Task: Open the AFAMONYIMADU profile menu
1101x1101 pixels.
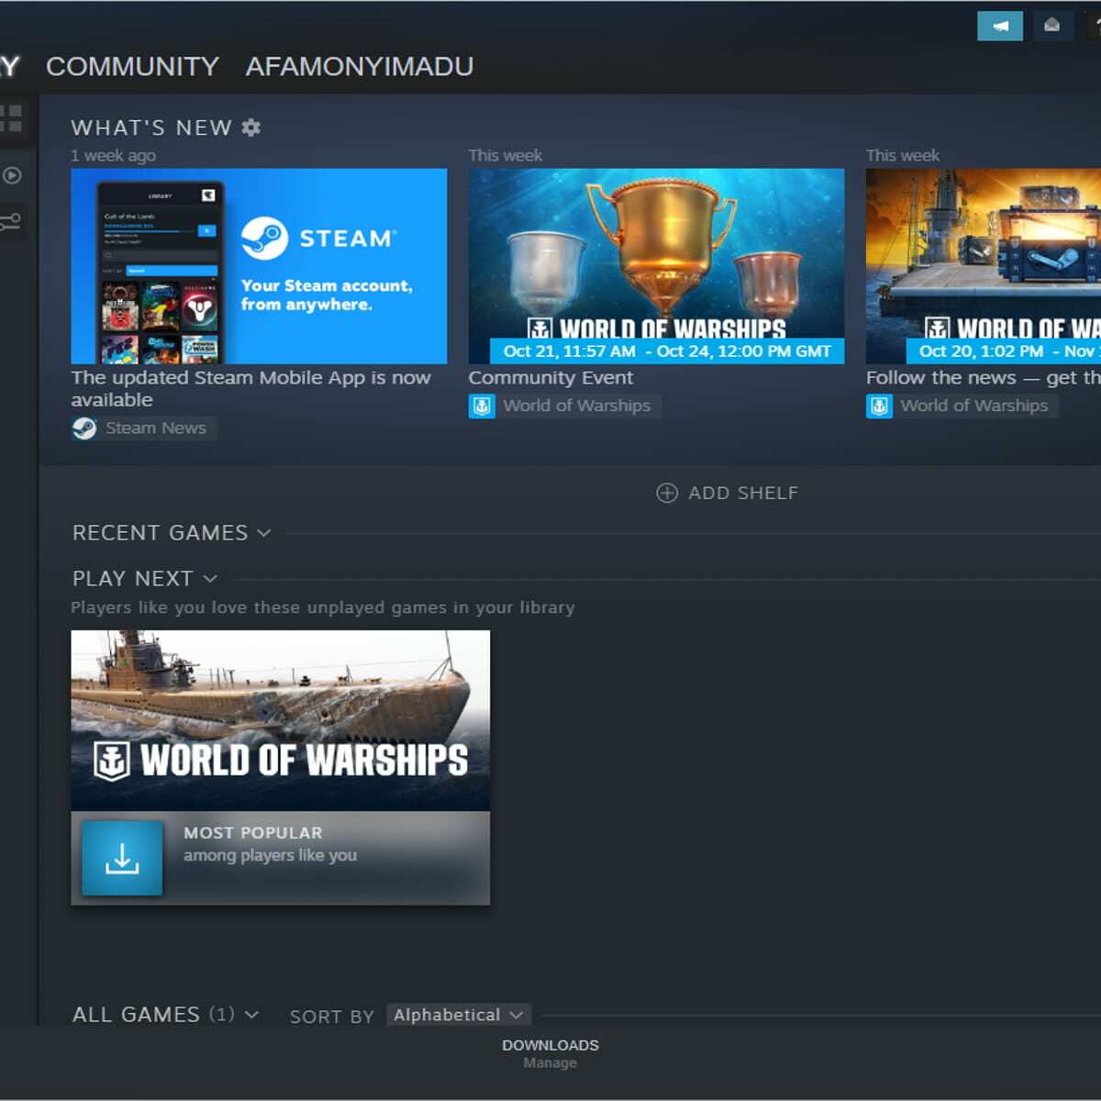Action: coord(360,66)
